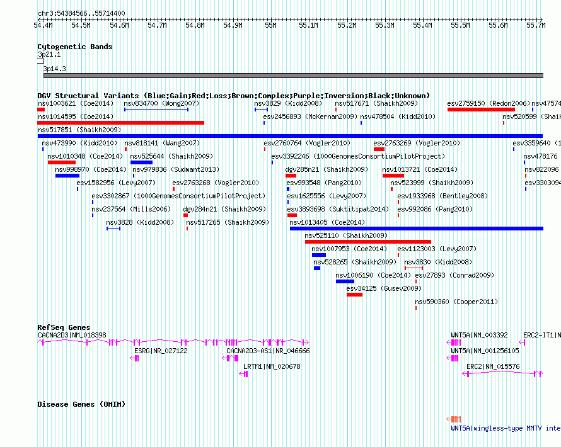
Task: Open the WNT5A wingless-type MMTV link
Action: coord(506,428)
